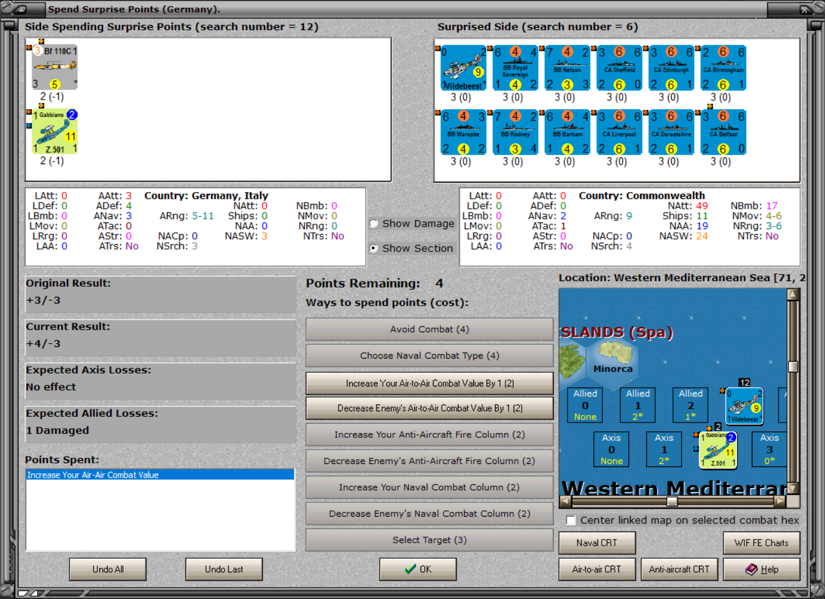Click the 'No effect' expected Axis losses text
The width and height of the screenshot is (825, 599).
(x=51, y=387)
